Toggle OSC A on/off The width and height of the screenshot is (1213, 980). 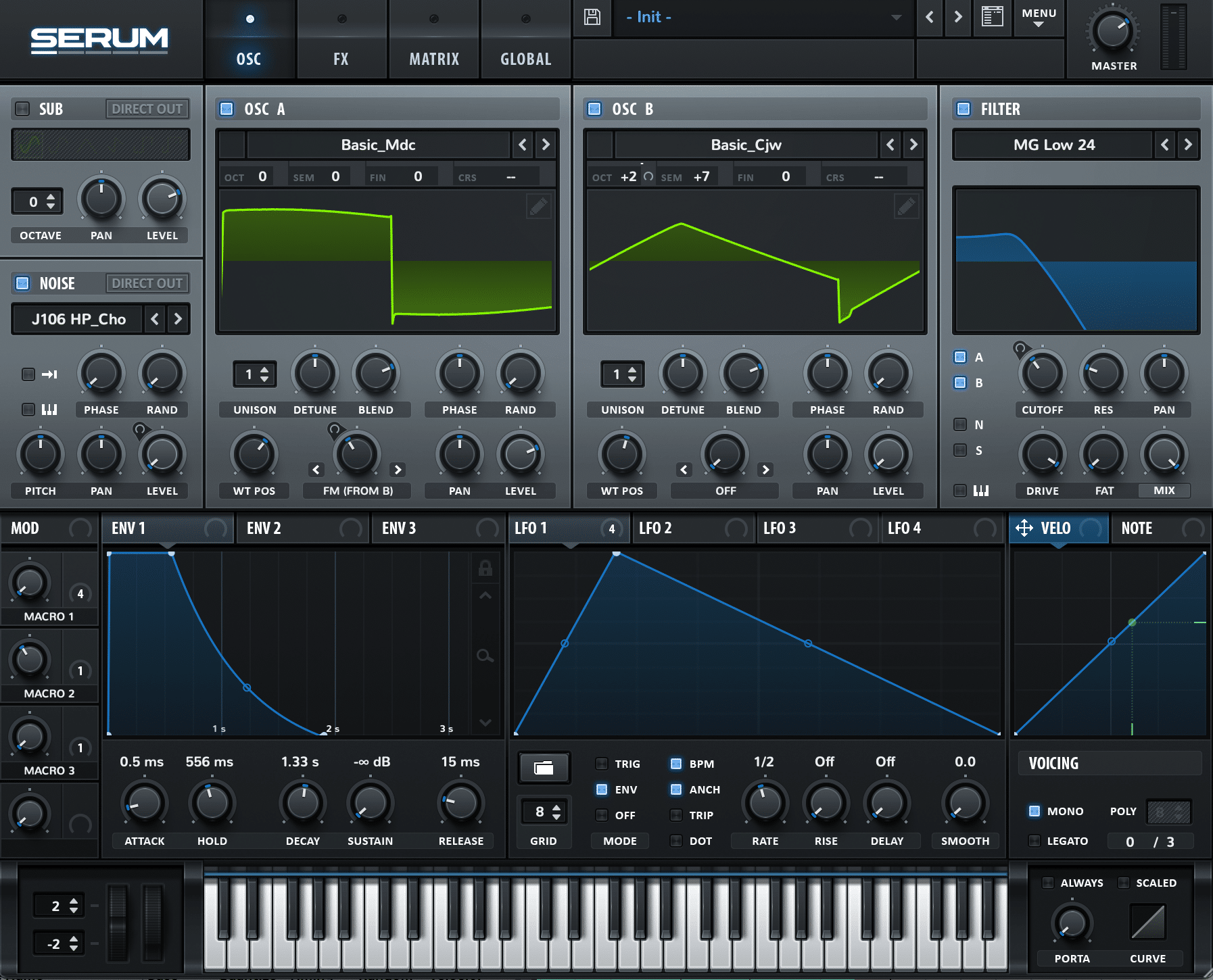coord(227,108)
